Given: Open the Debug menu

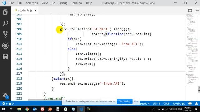Looking at the screenshot, I should (x=63, y=3).
